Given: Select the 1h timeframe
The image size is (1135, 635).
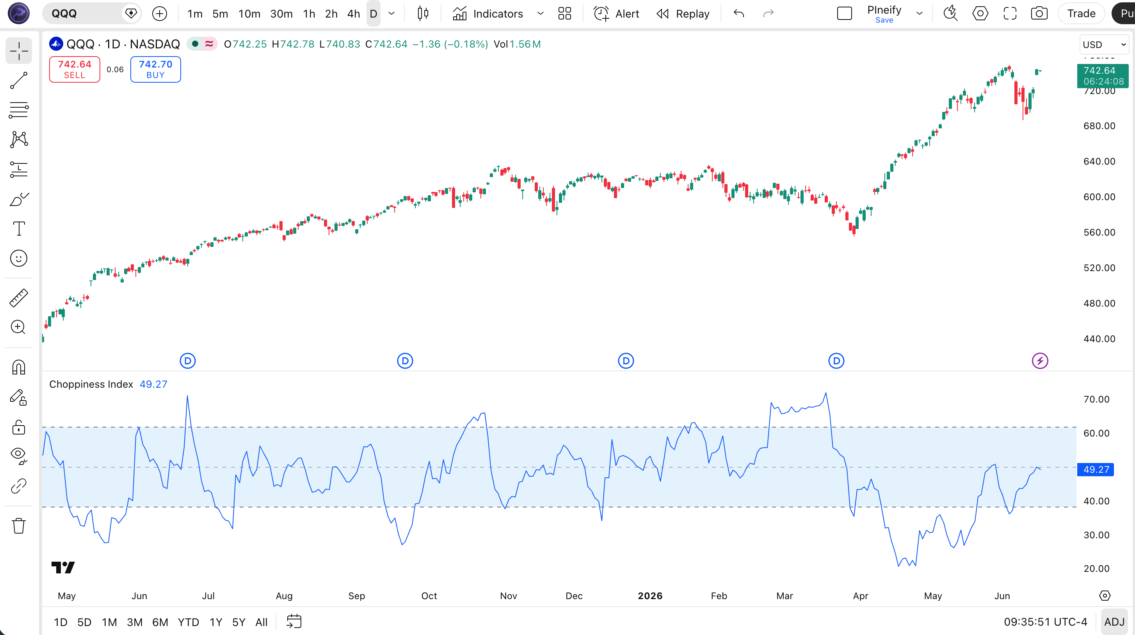Looking at the screenshot, I should [309, 14].
